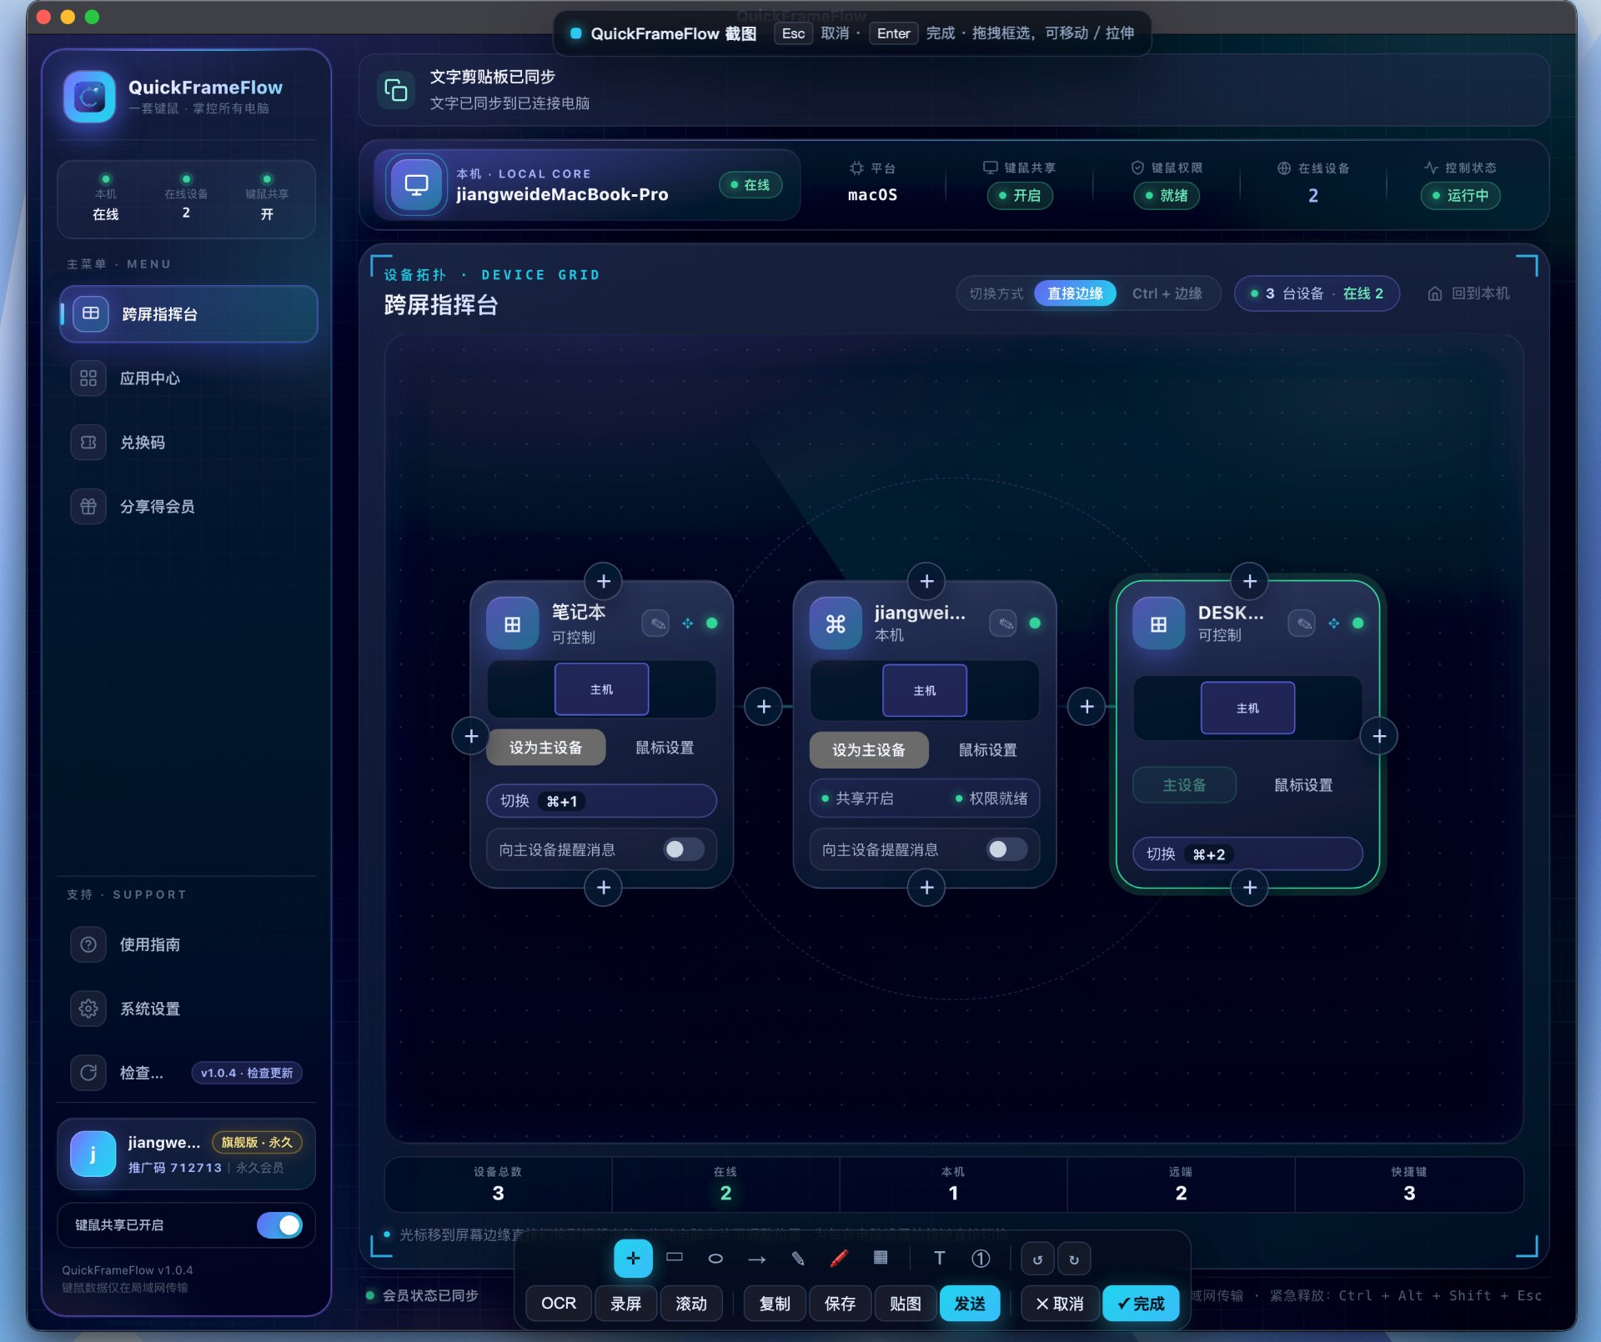
Task: Add device right of DESK card
Action: click(1379, 736)
